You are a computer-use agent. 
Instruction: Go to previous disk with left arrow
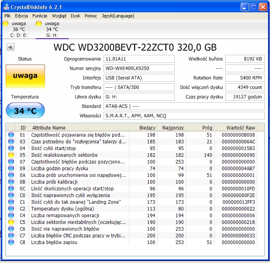10,47
